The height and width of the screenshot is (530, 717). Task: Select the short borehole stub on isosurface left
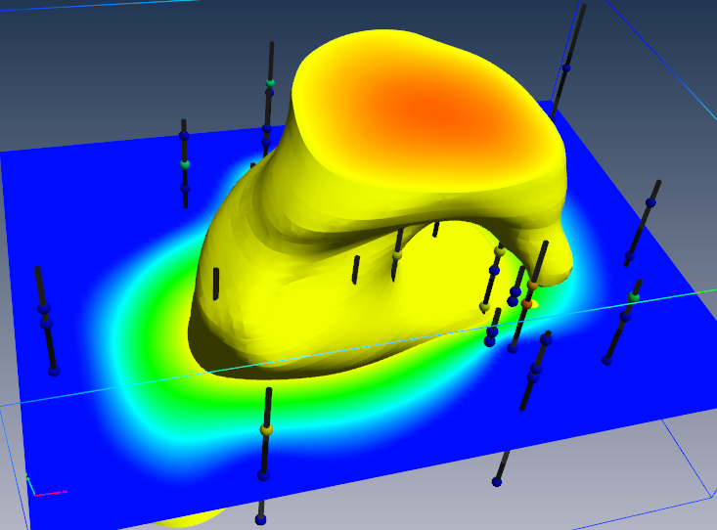coord(216,284)
